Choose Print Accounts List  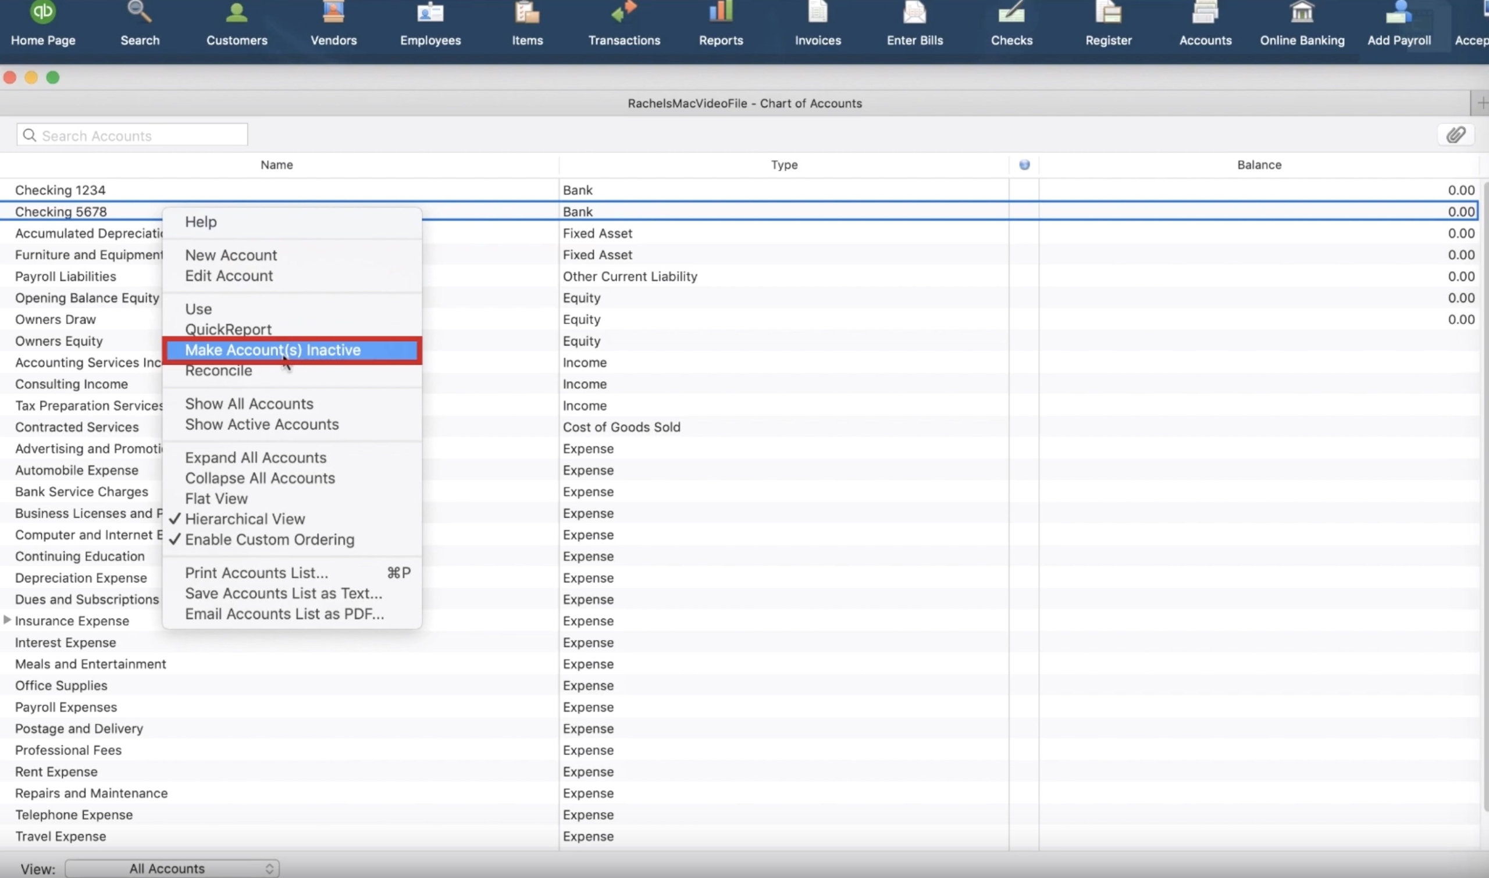click(x=291, y=573)
